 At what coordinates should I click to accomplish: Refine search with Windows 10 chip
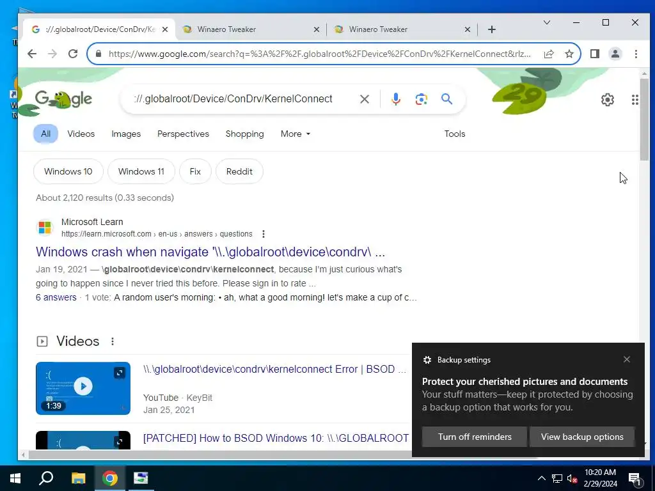pyautogui.click(x=68, y=171)
